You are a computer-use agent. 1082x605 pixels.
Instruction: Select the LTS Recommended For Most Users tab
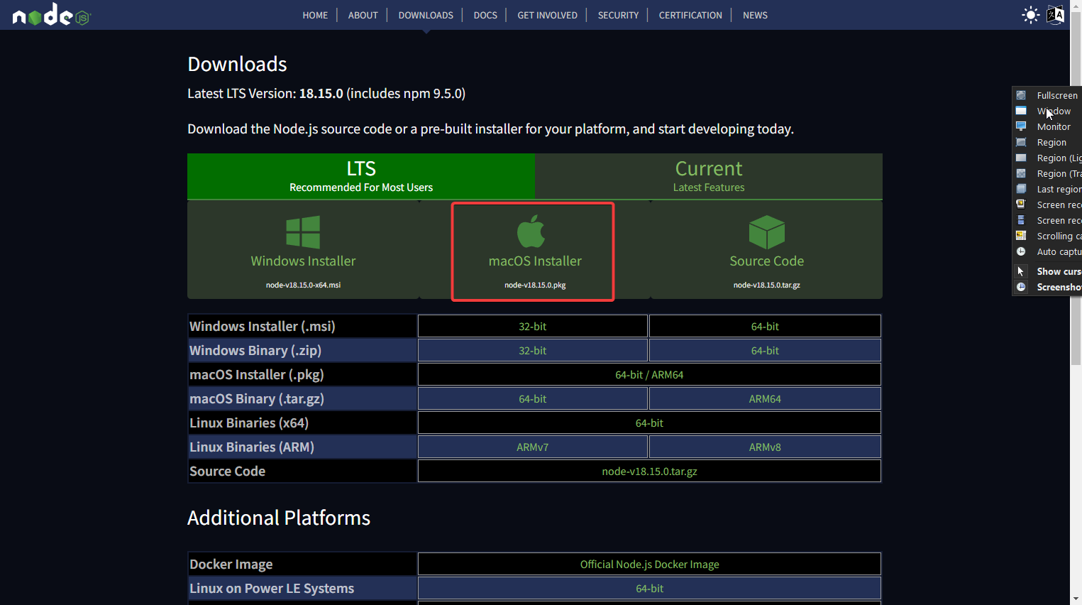(x=361, y=176)
